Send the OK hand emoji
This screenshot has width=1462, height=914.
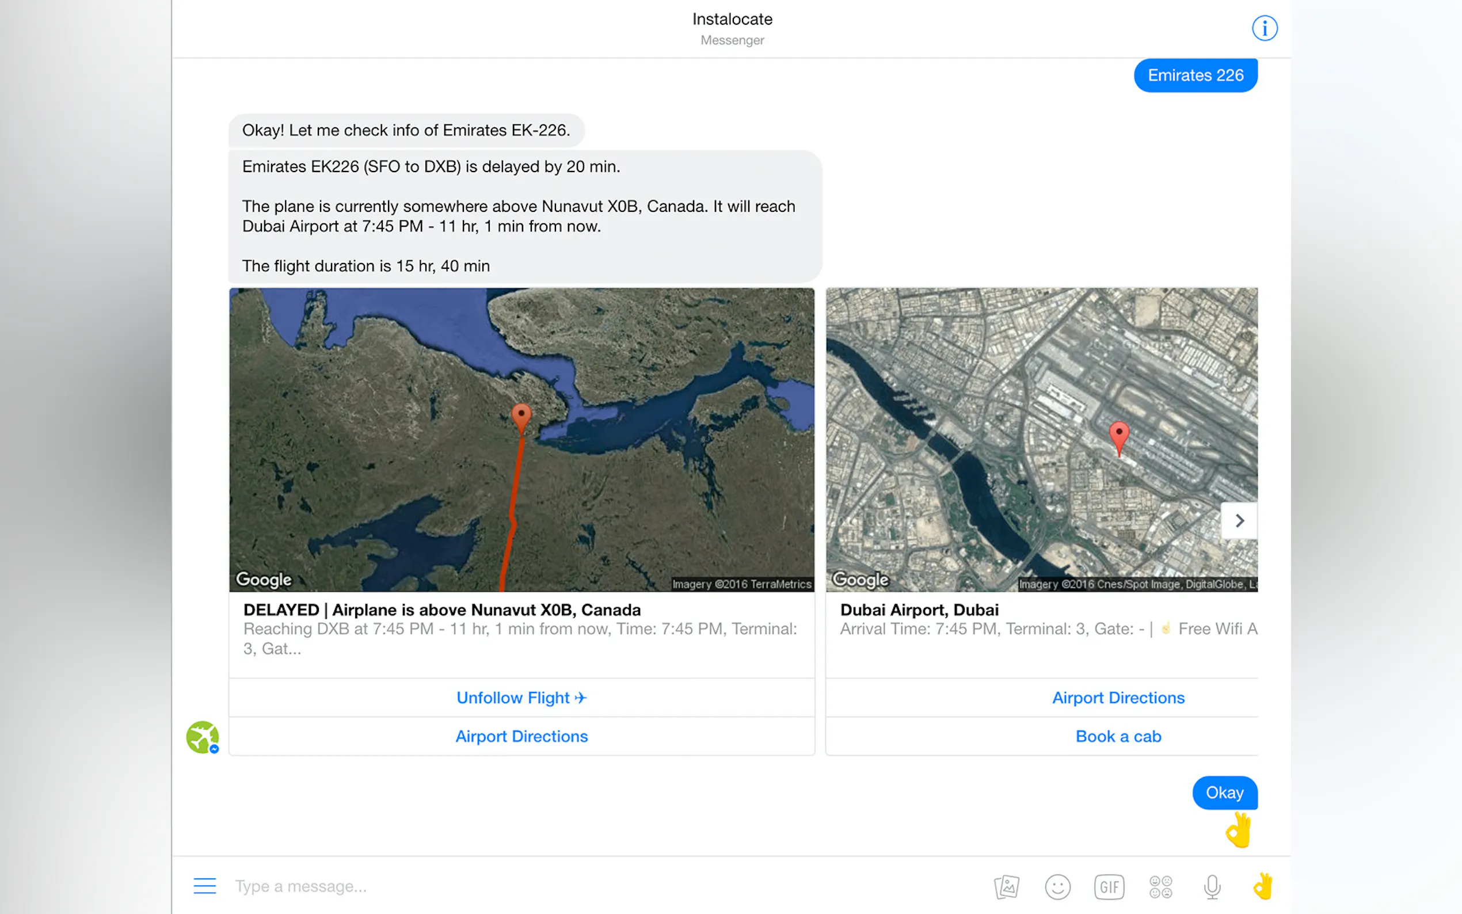[x=1262, y=886]
